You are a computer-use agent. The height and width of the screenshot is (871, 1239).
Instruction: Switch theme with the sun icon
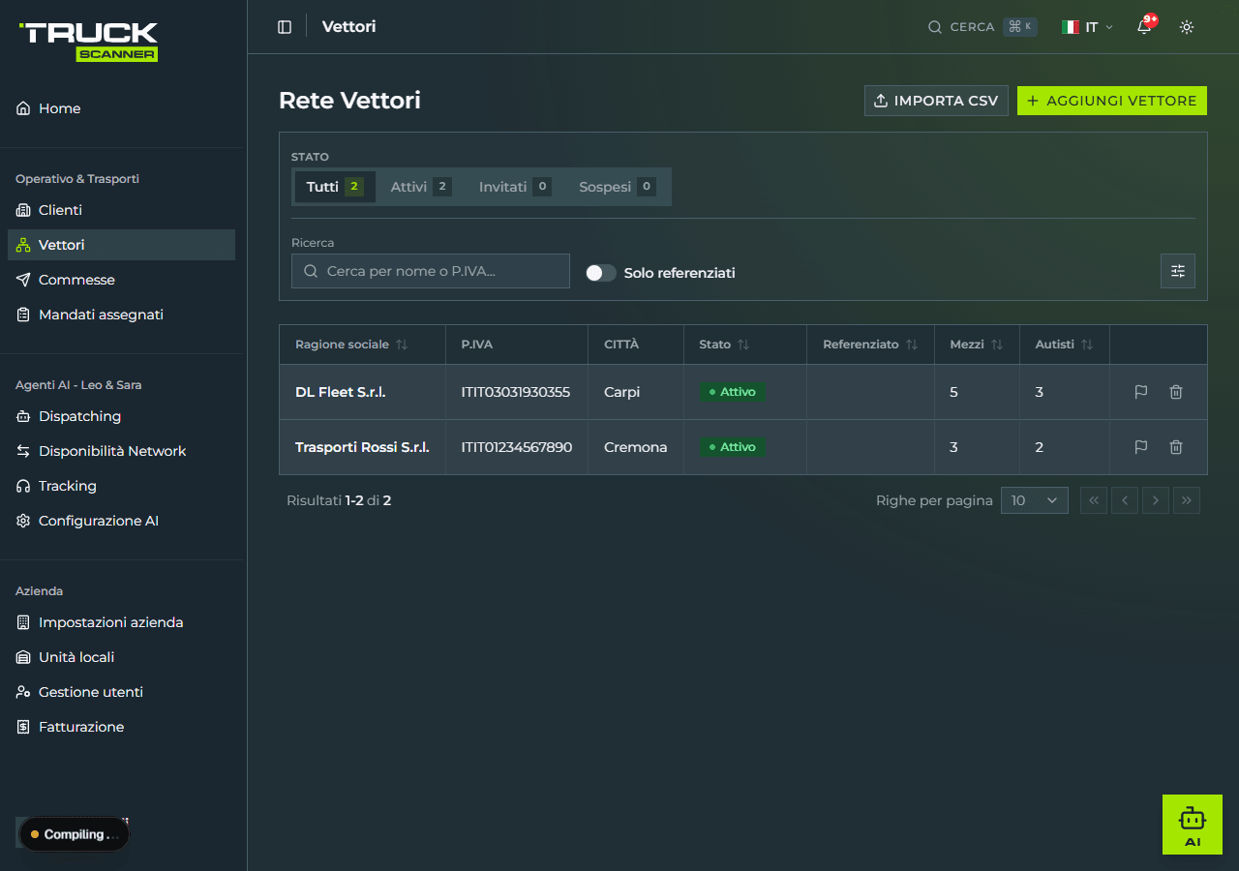click(x=1187, y=27)
